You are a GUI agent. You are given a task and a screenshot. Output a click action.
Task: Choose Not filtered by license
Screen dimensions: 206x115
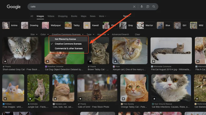point(65,39)
